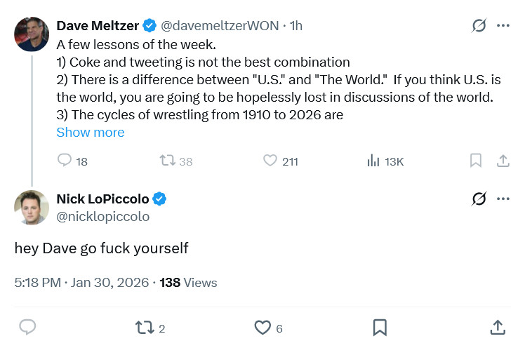View analytics for Dave Meltzer's tweet

click(373, 161)
